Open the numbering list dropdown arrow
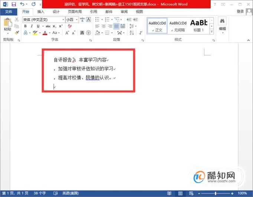The width and height of the screenshot is (253, 197). (112, 20)
